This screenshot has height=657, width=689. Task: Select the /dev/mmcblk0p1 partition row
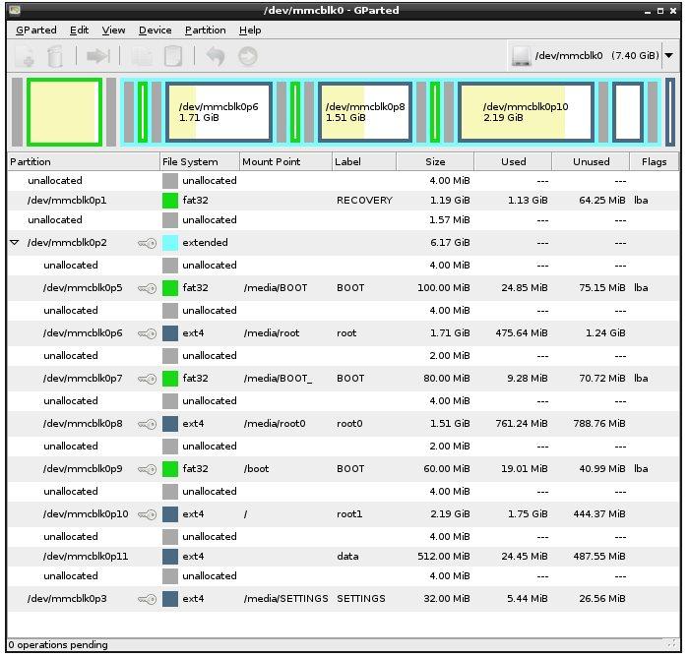[x=343, y=201]
